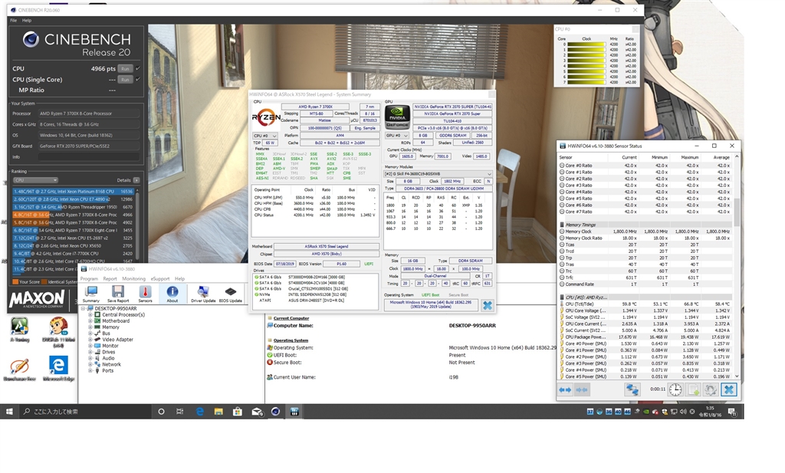Select the Ryzen 7 1700X ranking bar
Screen dimensions: 785x473
click(73, 230)
